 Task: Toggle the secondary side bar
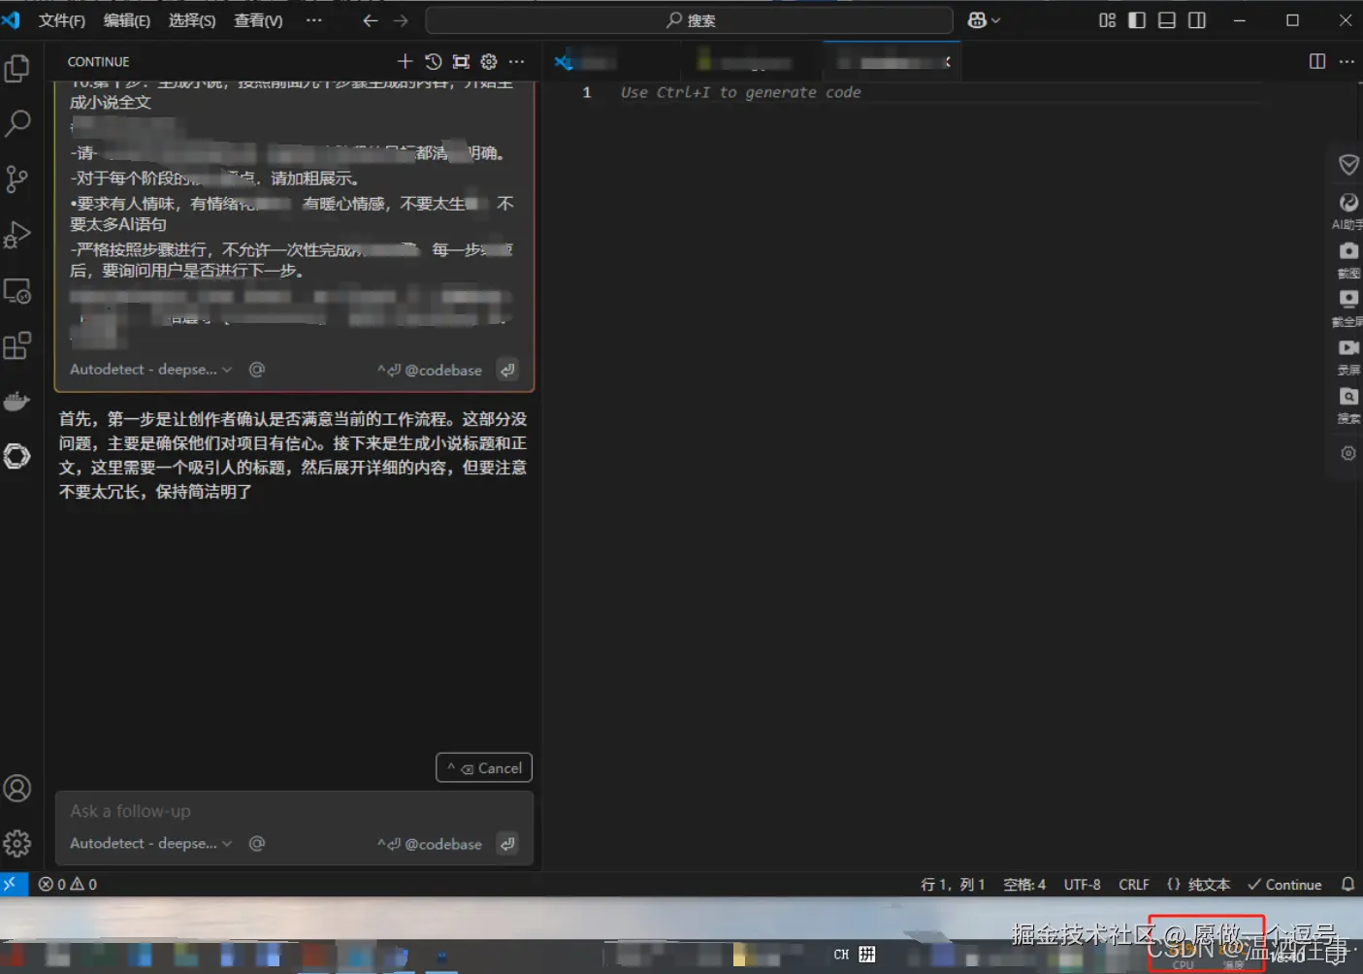[1197, 20]
